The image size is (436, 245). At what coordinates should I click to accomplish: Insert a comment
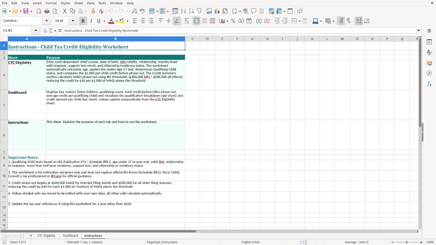pos(254,11)
